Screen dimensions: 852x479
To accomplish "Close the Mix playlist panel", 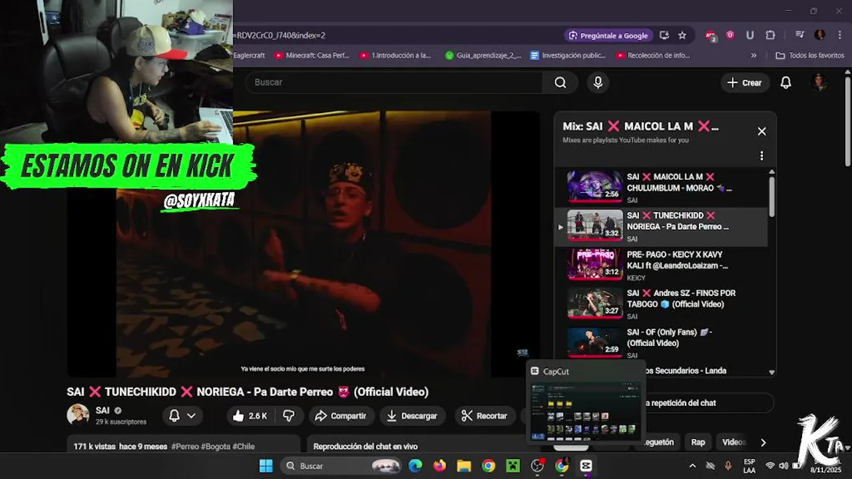I will (x=761, y=132).
